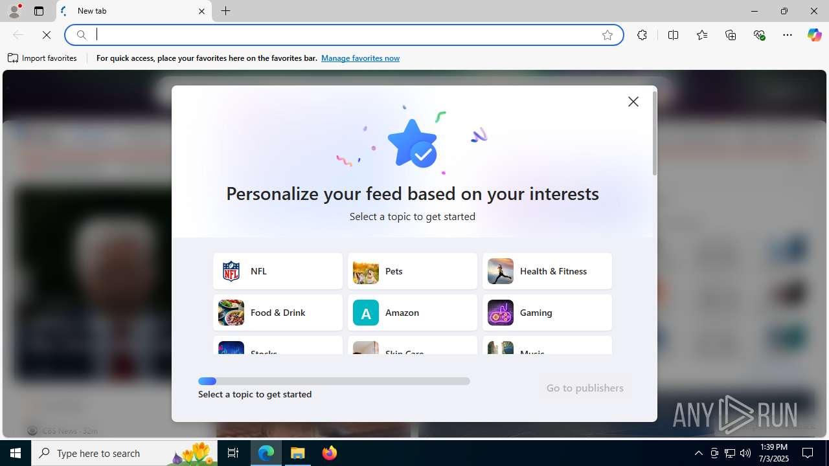Click the taskbar search box
The image size is (829, 466).
pyautogui.click(x=124, y=453)
